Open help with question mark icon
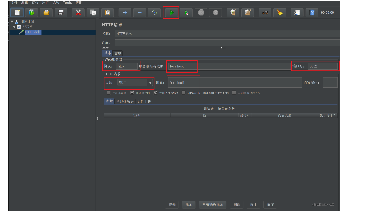 tap(312, 12)
